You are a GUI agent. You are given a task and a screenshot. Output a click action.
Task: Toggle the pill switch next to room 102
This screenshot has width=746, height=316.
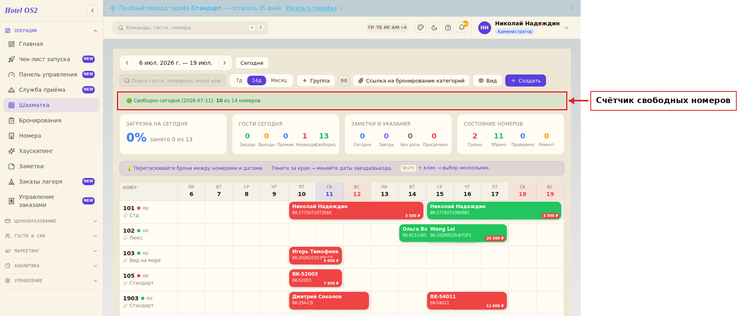coord(146,231)
